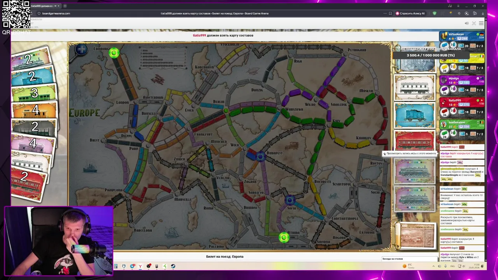Open snellesanne player avatar

444,124
